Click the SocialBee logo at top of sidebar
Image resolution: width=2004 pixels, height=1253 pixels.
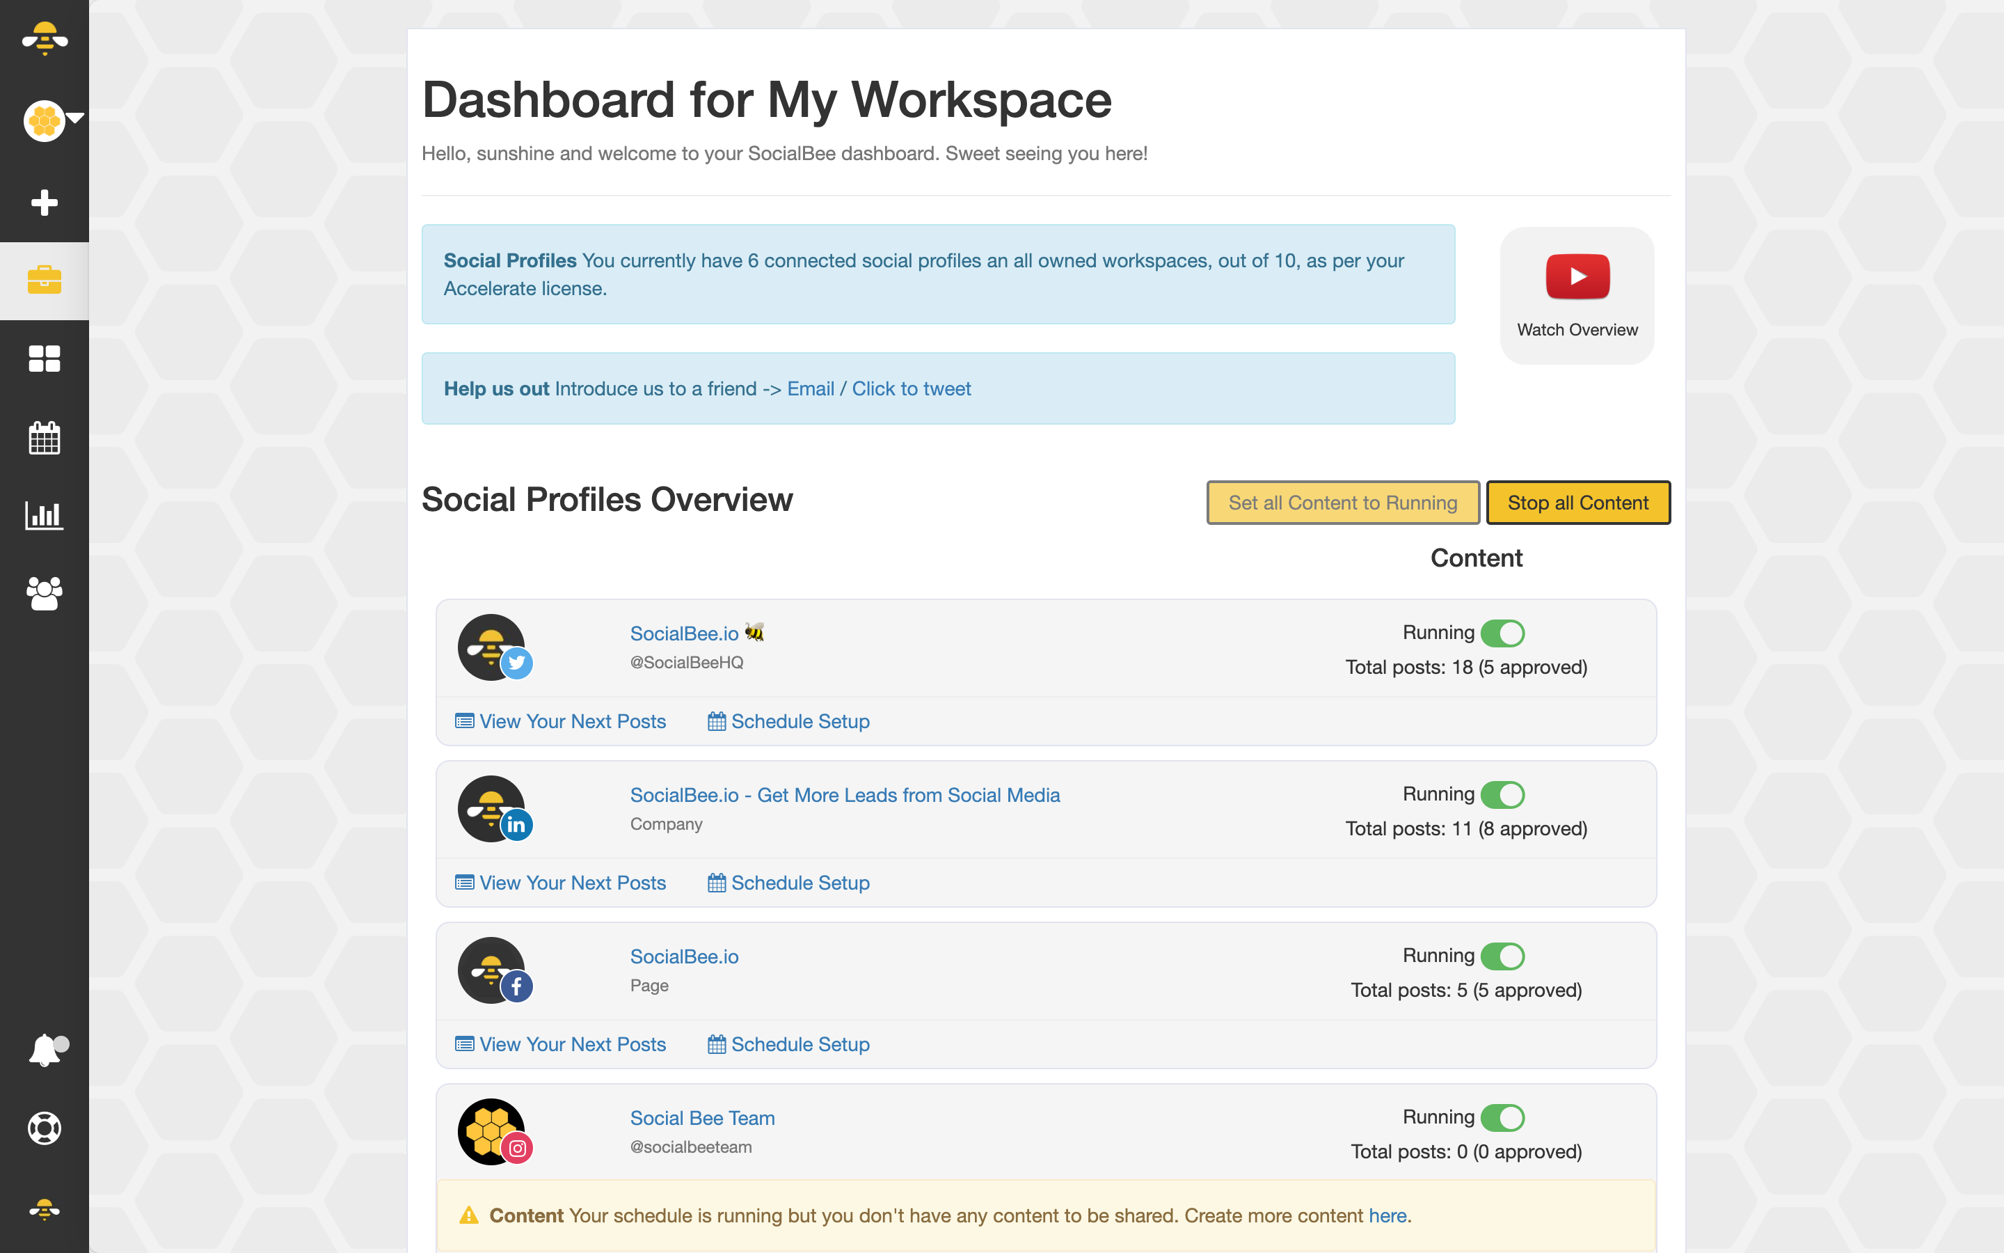[x=44, y=38]
